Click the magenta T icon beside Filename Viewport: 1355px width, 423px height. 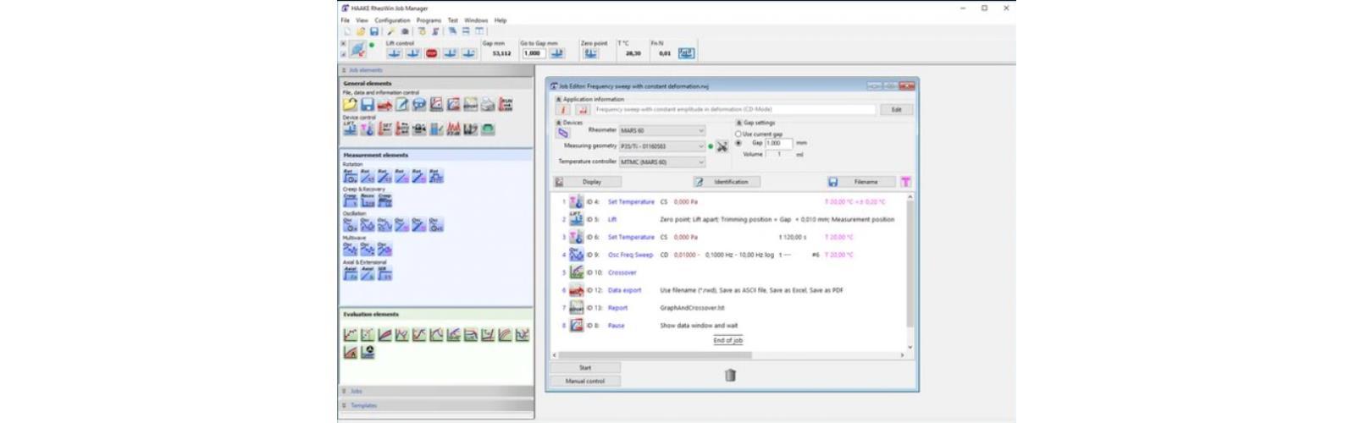[905, 182]
